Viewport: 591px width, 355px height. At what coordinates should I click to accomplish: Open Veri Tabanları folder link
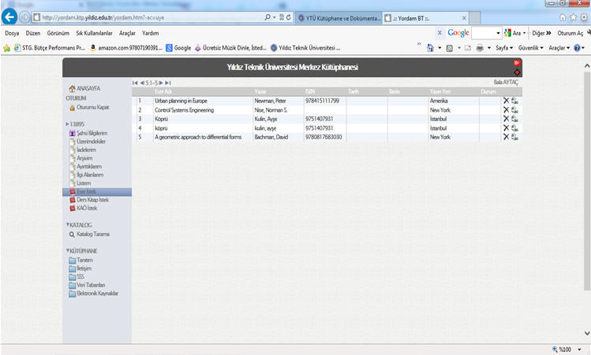pyautogui.click(x=90, y=284)
